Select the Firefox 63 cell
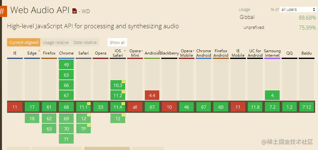The width and height of the screenshot is (318, 150). [49, 129]
